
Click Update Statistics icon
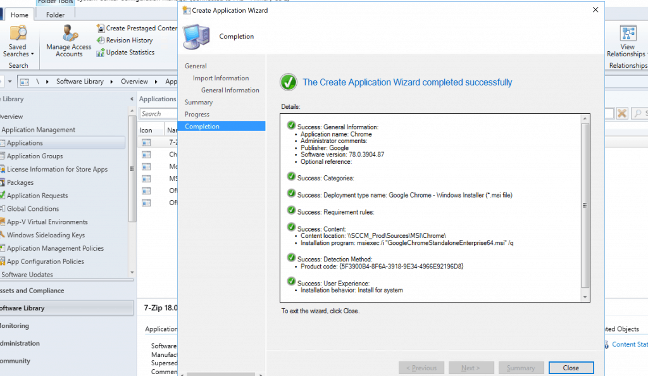pyautogui.click(x=101, y=53)
